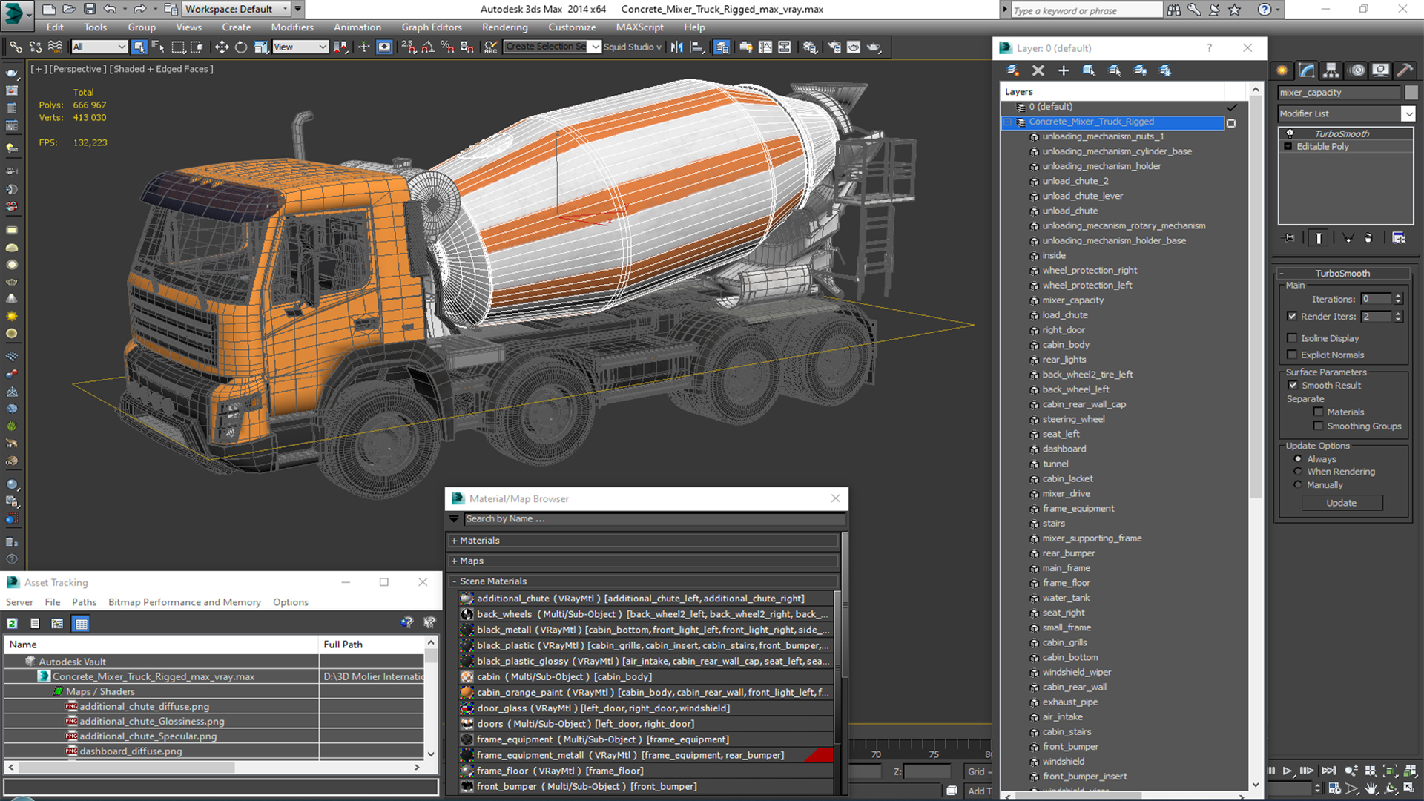Click the Undo arrow icon
This screenshot has width=1424, height=801.
pyautogui.click(x=110, y=9)
